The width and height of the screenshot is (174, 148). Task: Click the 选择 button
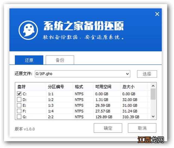tap(147, 74)
